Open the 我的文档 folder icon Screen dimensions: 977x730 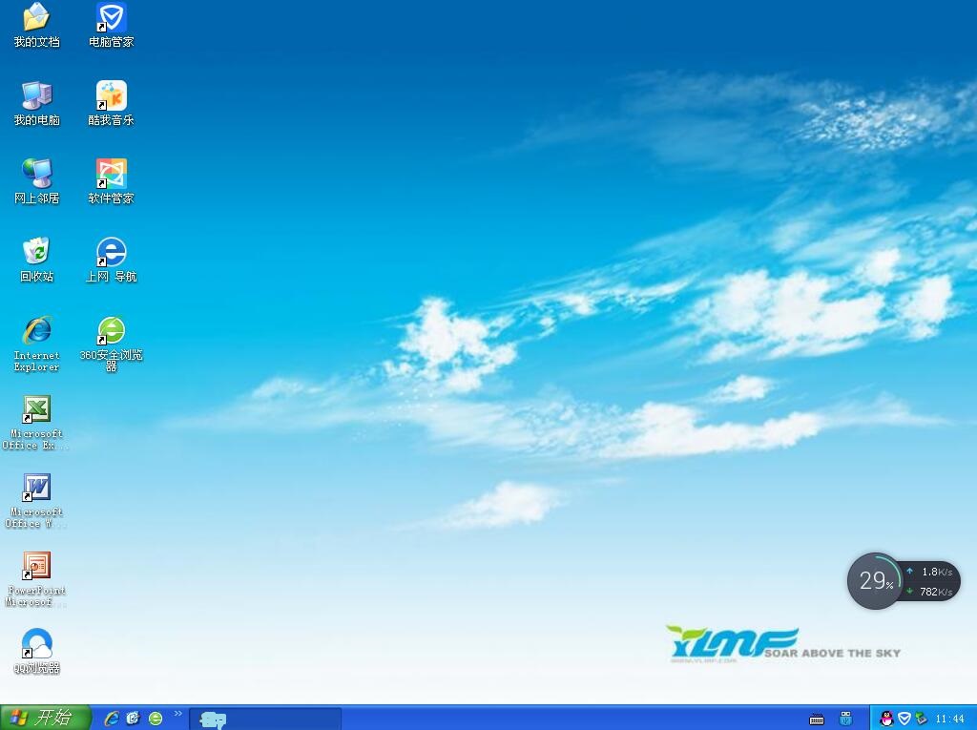coord(36,19)
